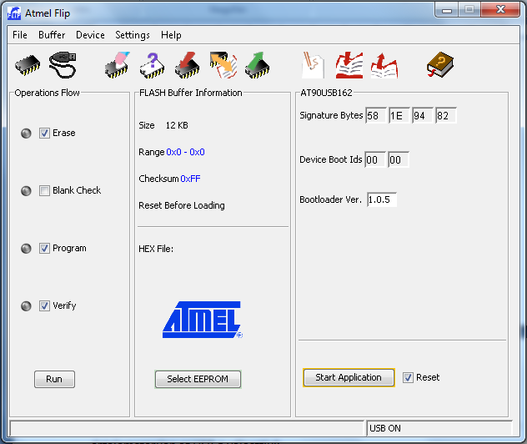Viewport: 527px width, 444px height.
Task: Click the USB cable communication icon
Action: [x=63, y=64]
